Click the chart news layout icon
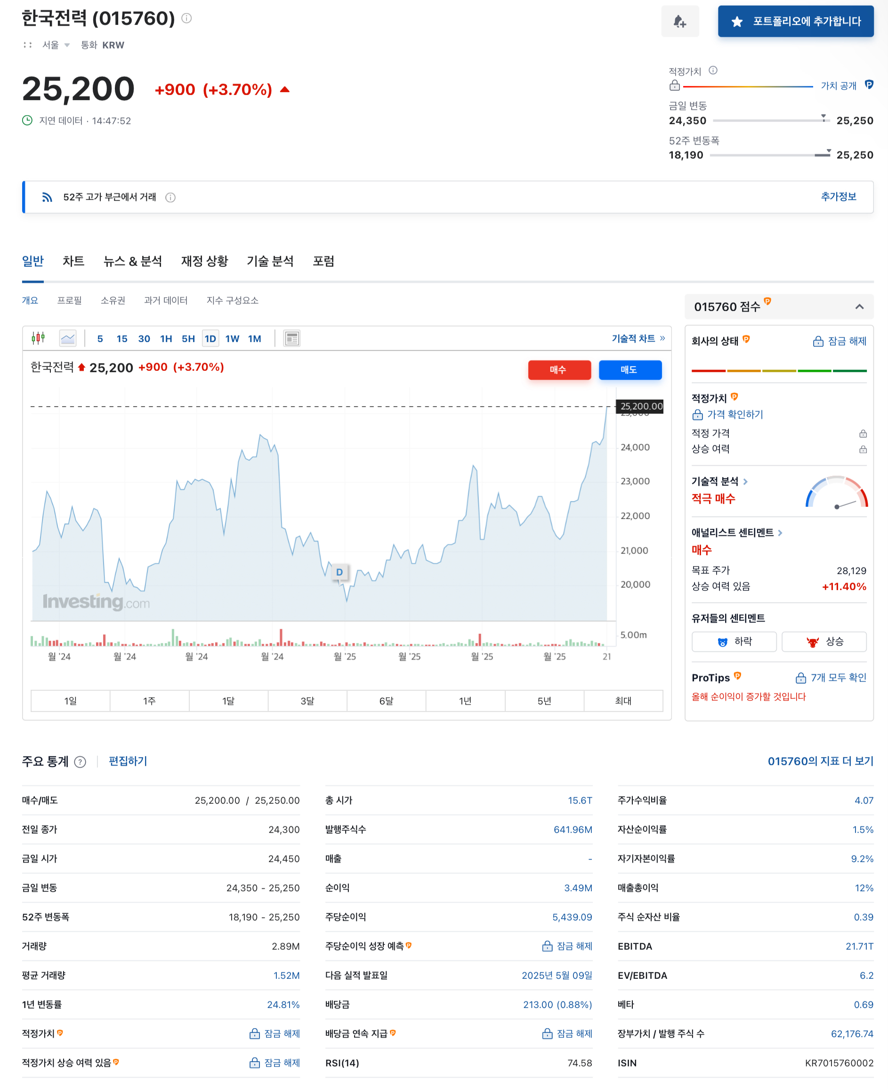The image size is (888, 1089). [x=291, y=338]
